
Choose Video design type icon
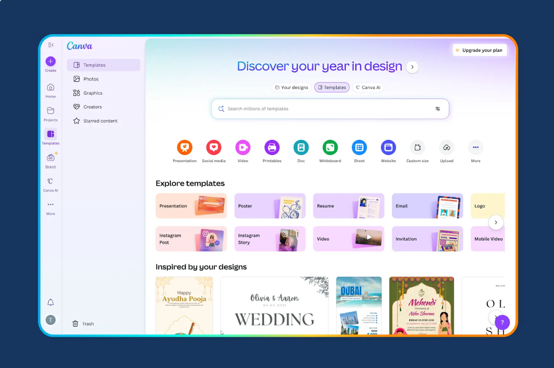coord(243,147)
